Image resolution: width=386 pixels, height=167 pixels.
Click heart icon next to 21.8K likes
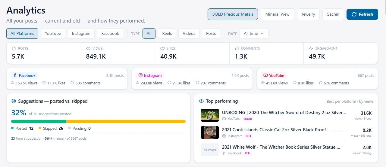(x=169, y=83)
